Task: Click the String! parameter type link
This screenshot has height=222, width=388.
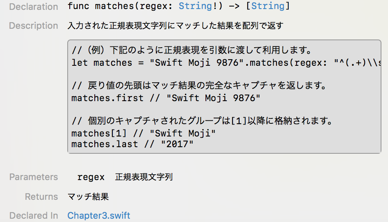Action: [x=195, y=6]
